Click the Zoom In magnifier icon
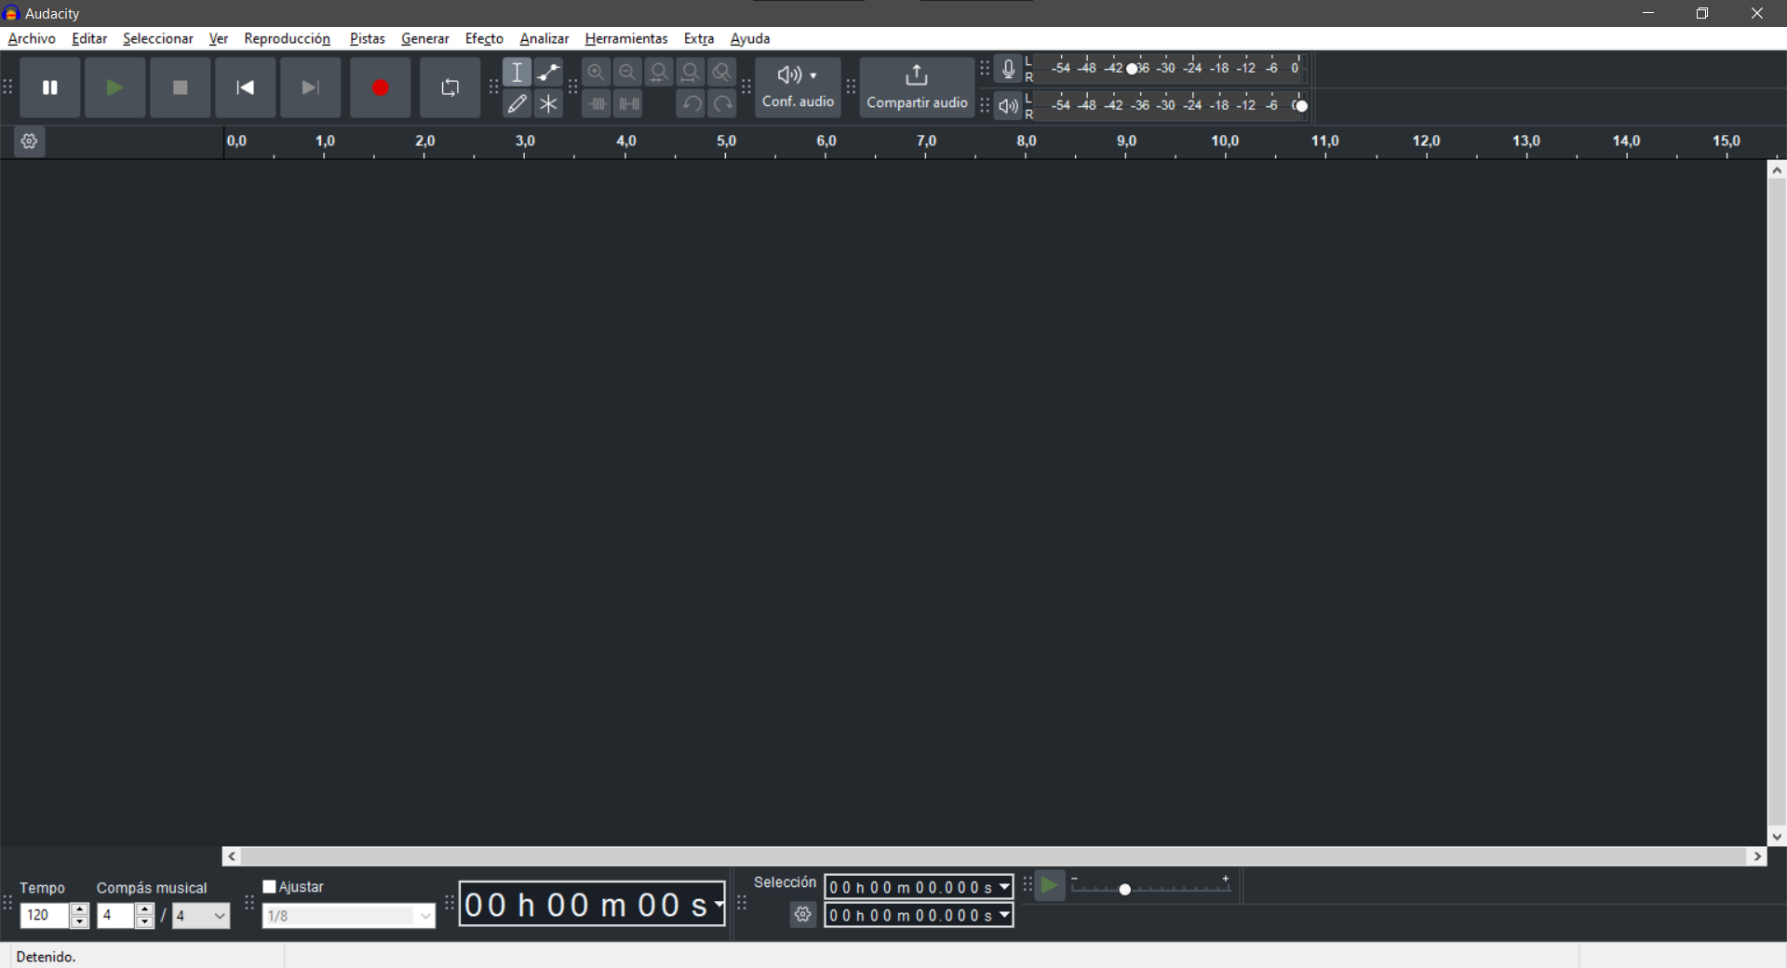1787x968 pixels. point(597,73)
